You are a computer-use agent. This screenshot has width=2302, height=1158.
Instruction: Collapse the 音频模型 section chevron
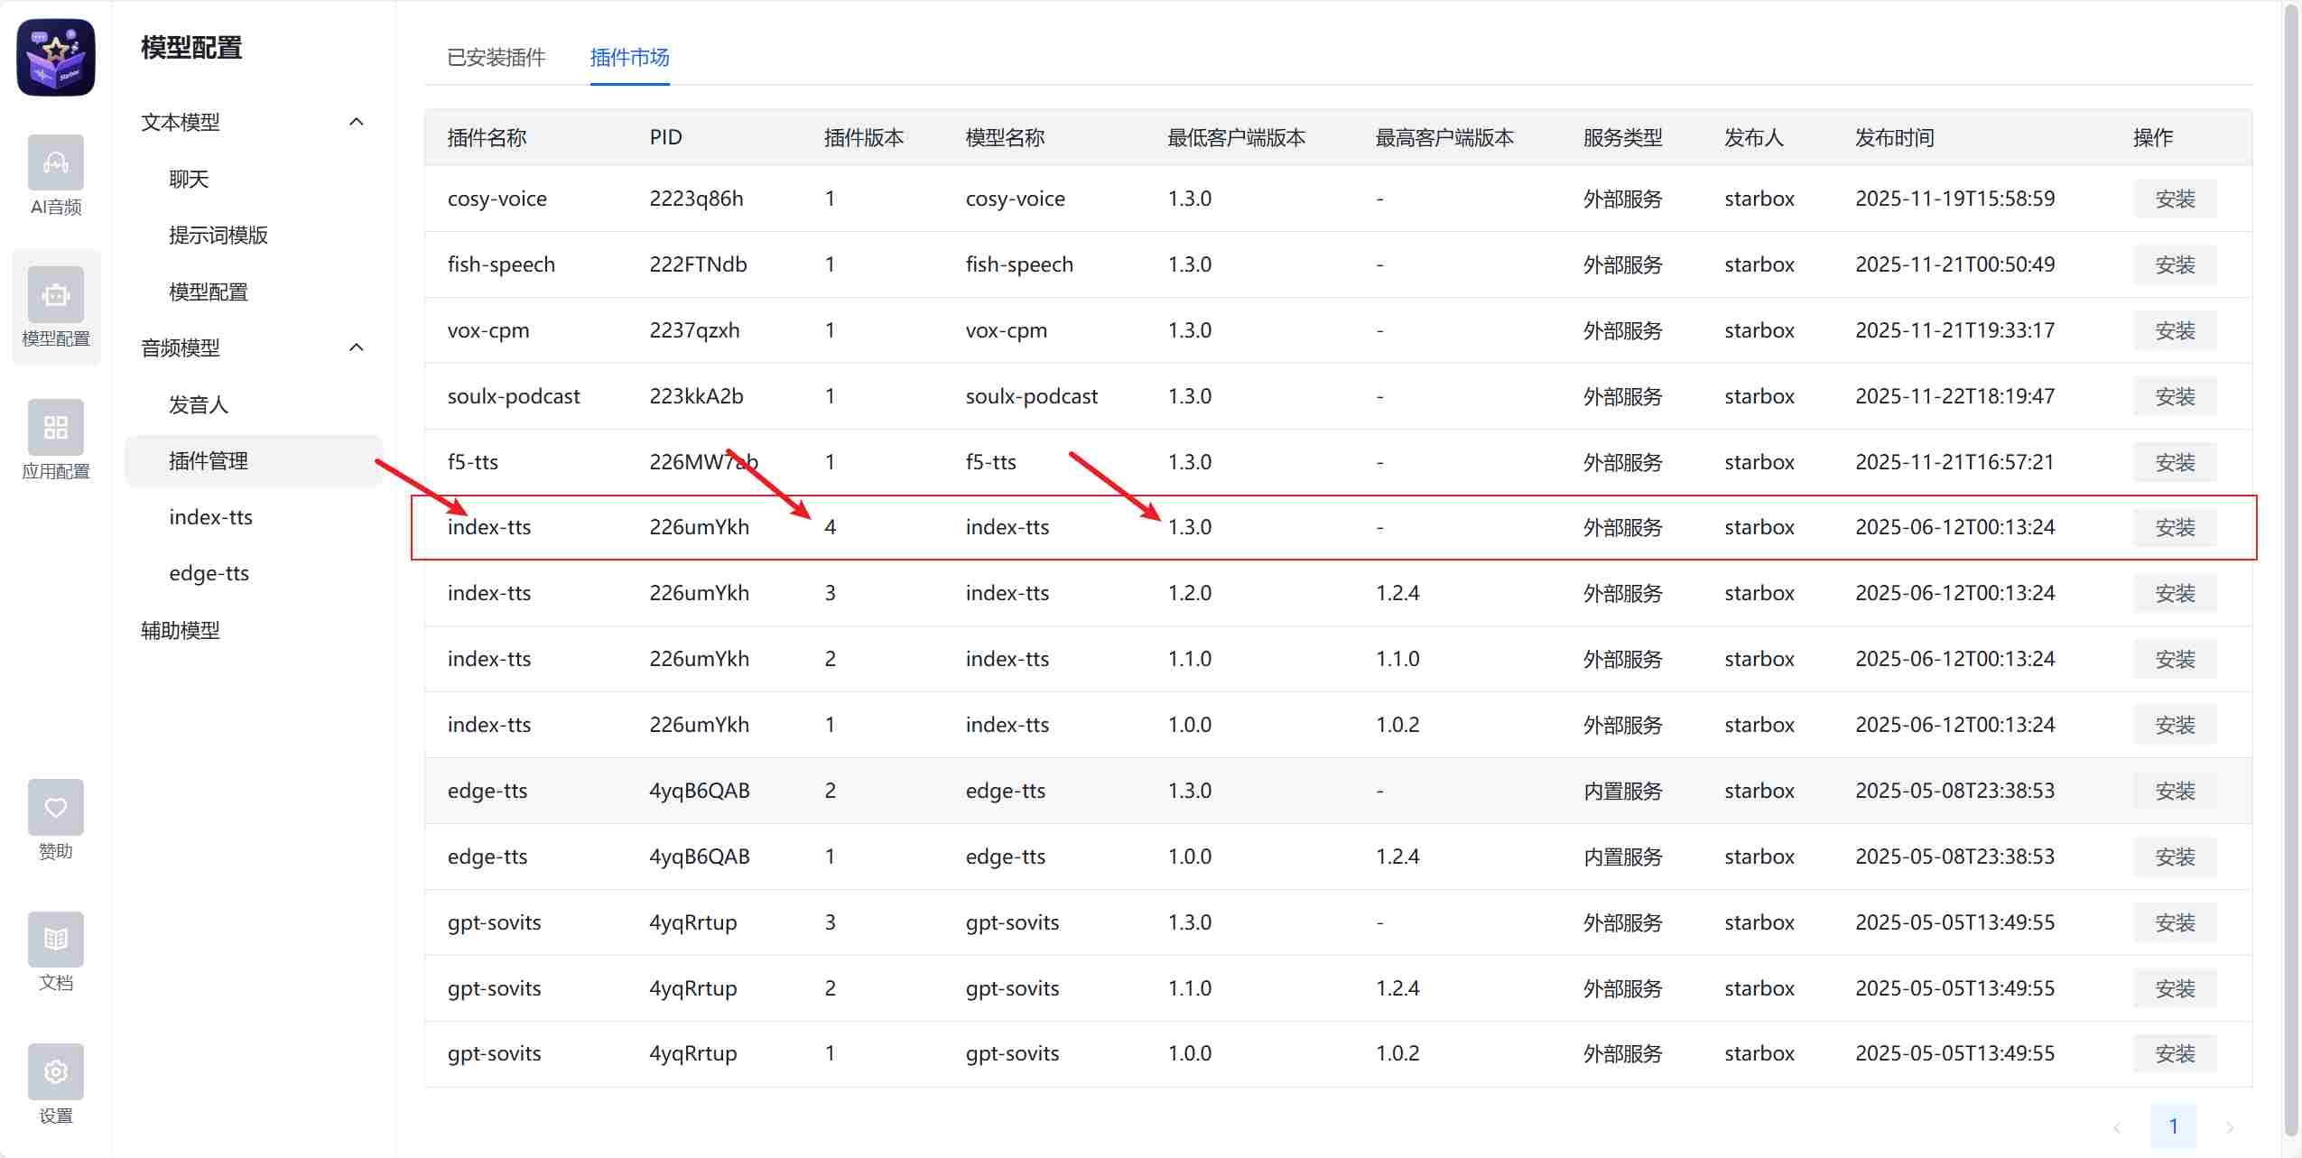click(357, 347)
